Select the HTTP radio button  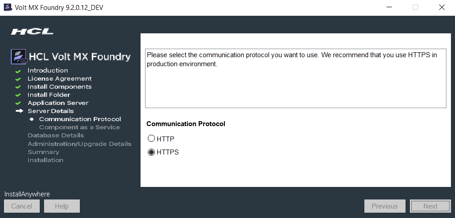pyautogui.click(x=151, y=139)
